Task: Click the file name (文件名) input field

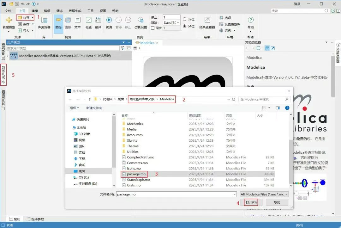Action: (175, 194)
